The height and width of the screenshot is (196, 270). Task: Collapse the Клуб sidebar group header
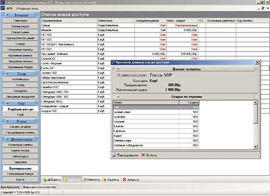click(8, 103)
